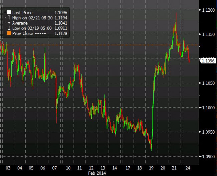Click the 1.1050 price axis label
Viewport: 217px width, 176px height.
tap(208, 83)
